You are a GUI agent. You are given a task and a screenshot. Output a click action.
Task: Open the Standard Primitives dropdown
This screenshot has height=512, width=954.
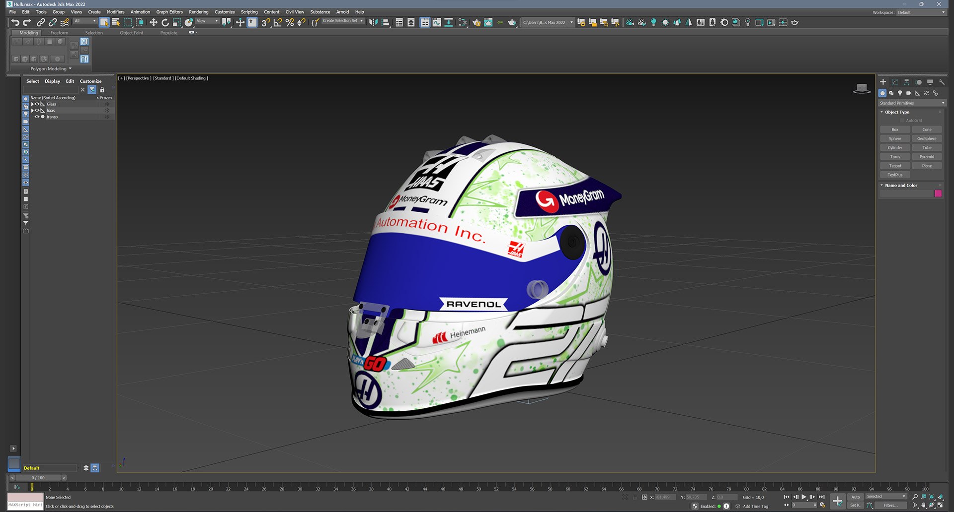[x=912, y=103]
